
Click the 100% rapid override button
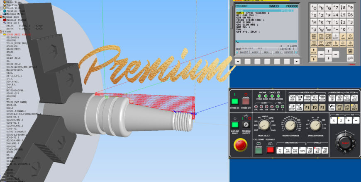click(x=302, y=151)
